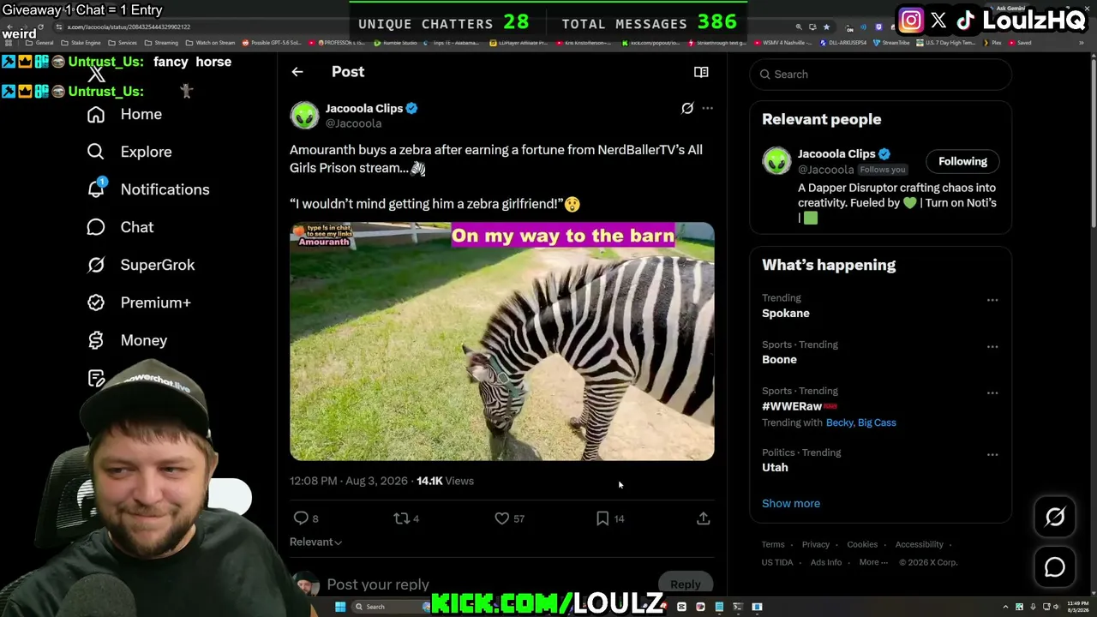This screenshot has width=1097, height=617.
Task: Open the Watch on Stream bookmarks folder
Action: 211,43
